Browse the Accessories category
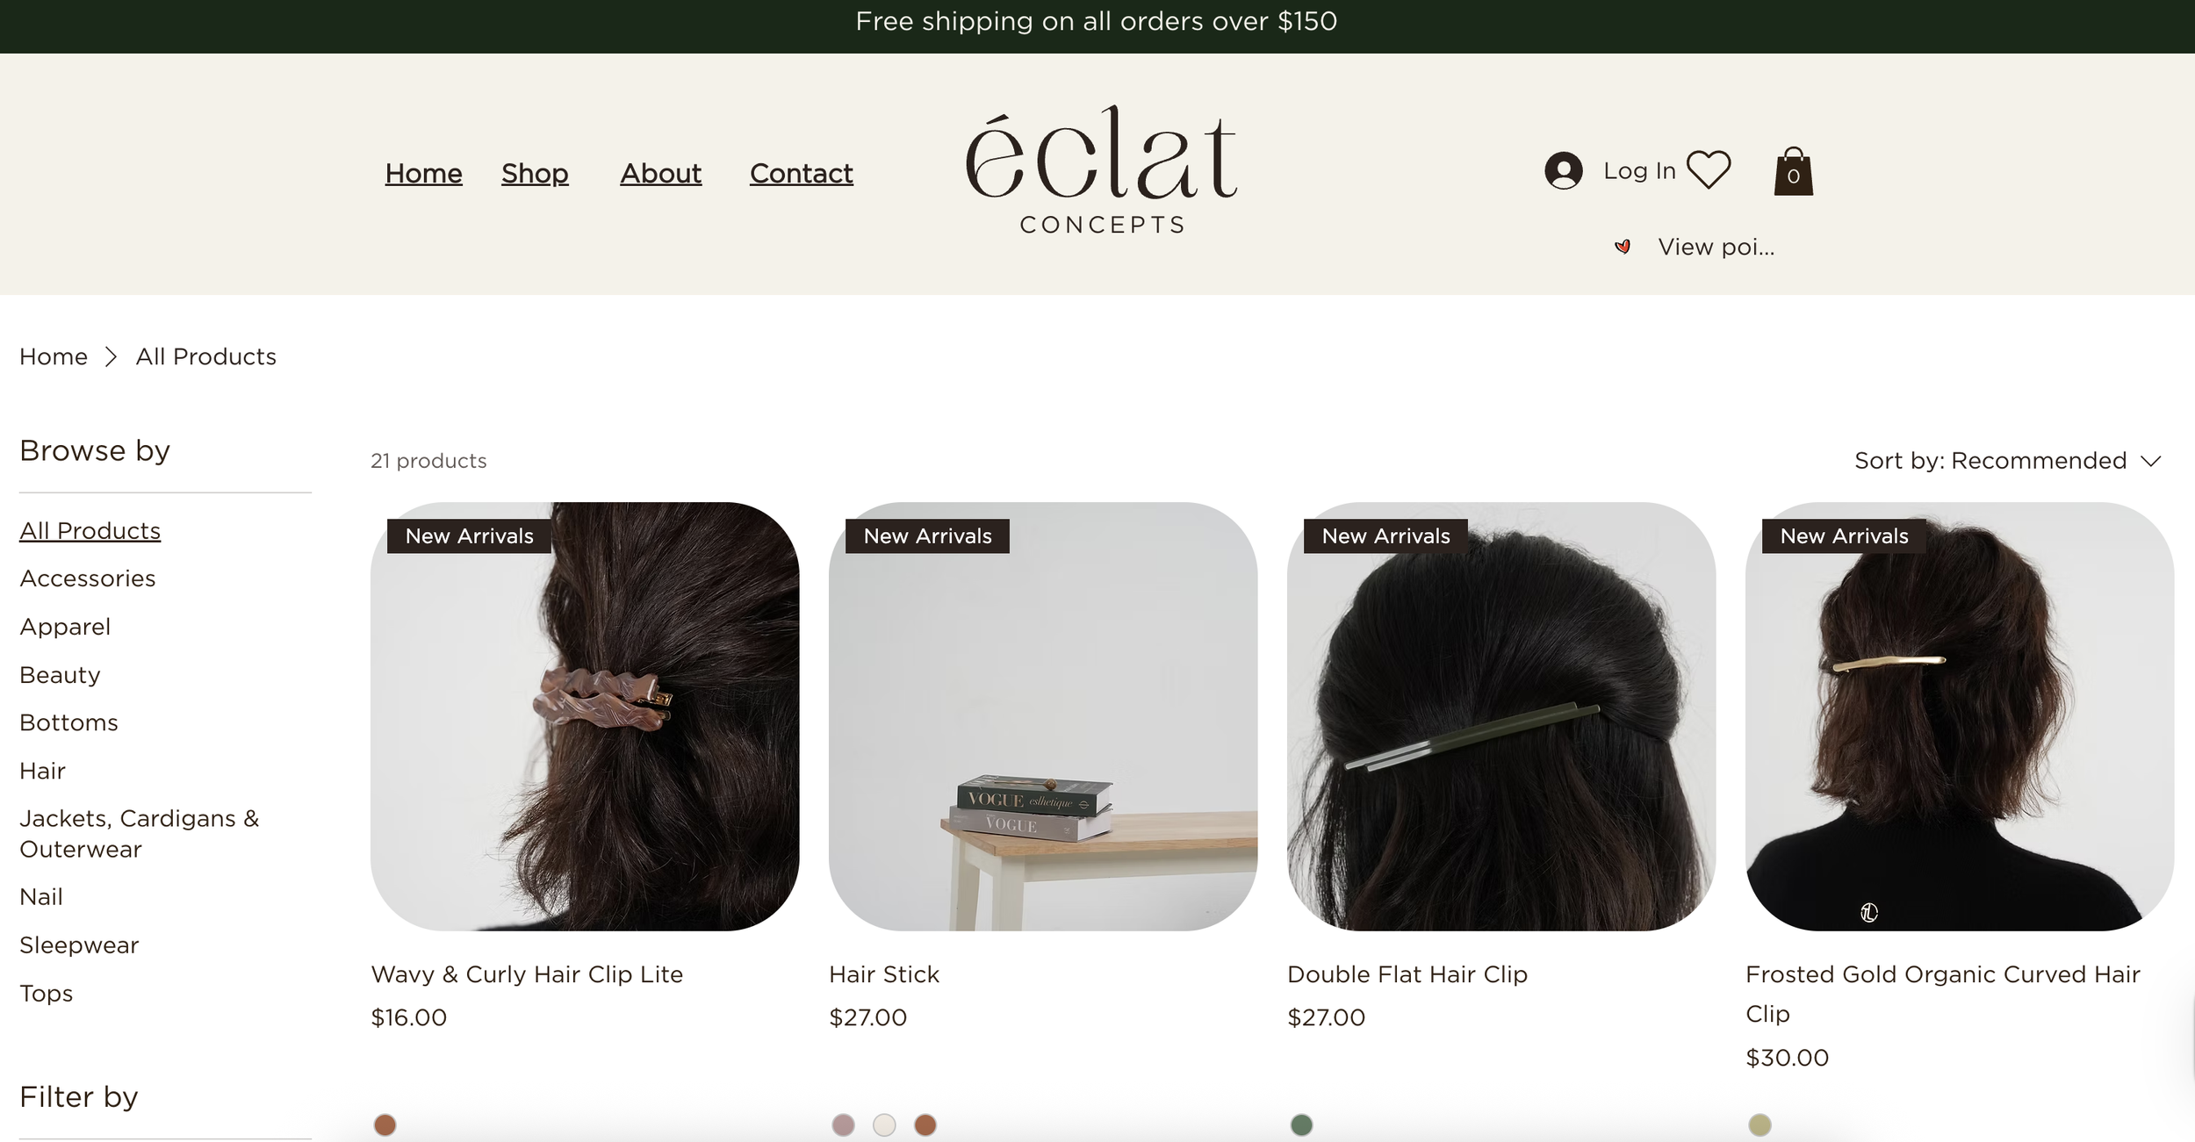 coord(88,578)
